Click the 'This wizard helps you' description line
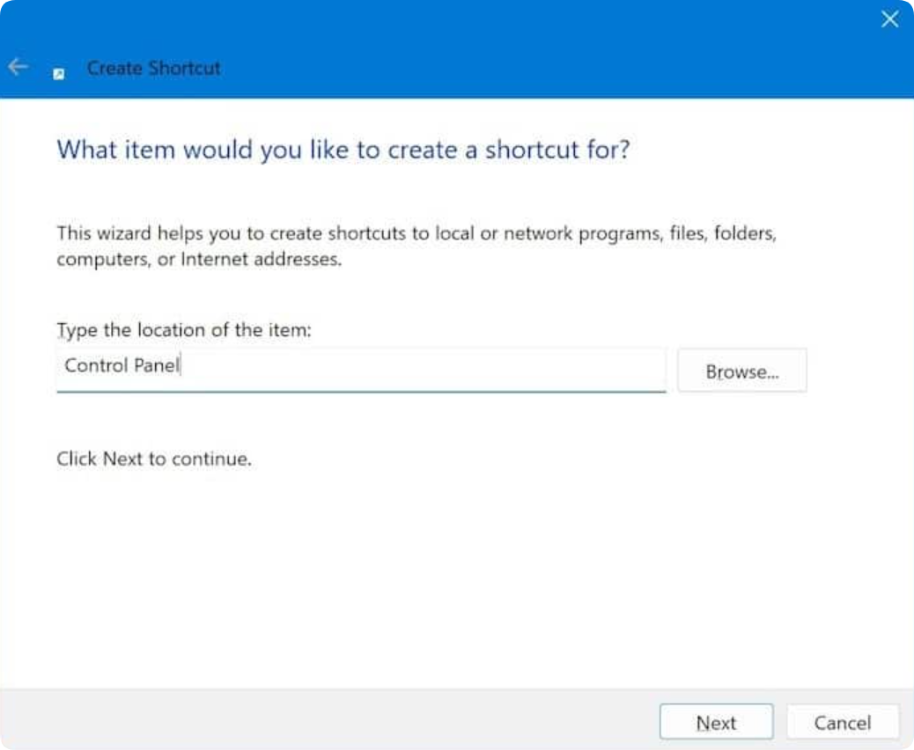The width and height of the screenshot is (914, 750). pos(416,234)
